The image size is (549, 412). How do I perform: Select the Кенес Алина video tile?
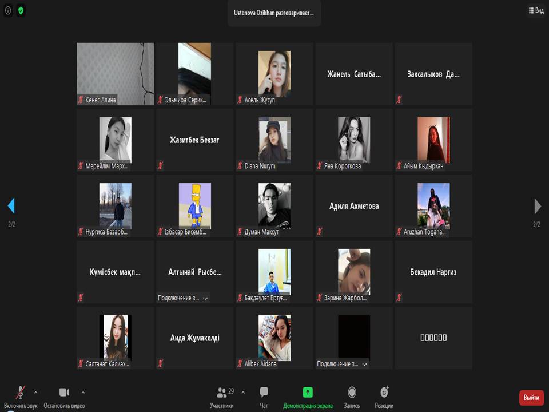tap(115, 74)
